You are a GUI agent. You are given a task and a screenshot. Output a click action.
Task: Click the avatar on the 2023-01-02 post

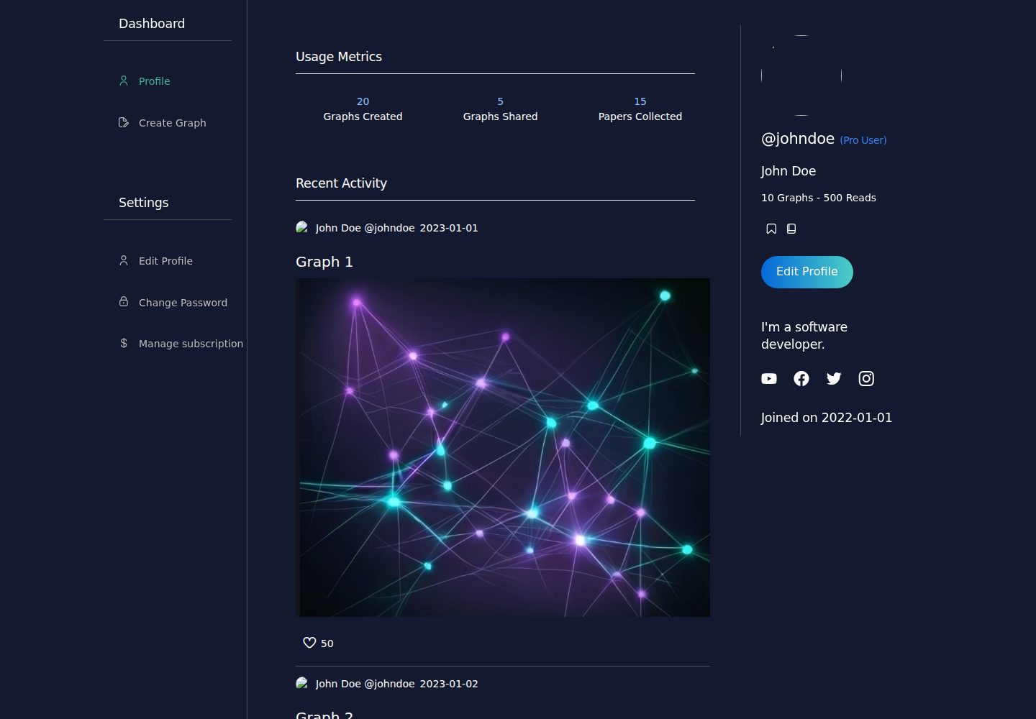click(302, 684)
